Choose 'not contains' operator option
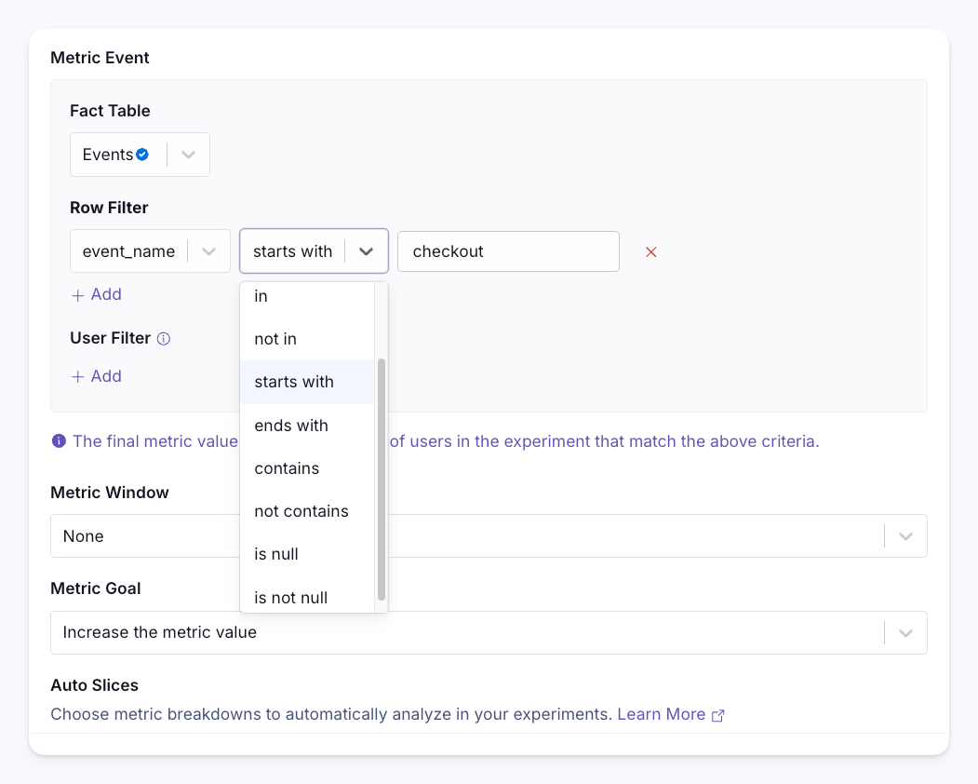978x784 pixels. coord(301,511)
